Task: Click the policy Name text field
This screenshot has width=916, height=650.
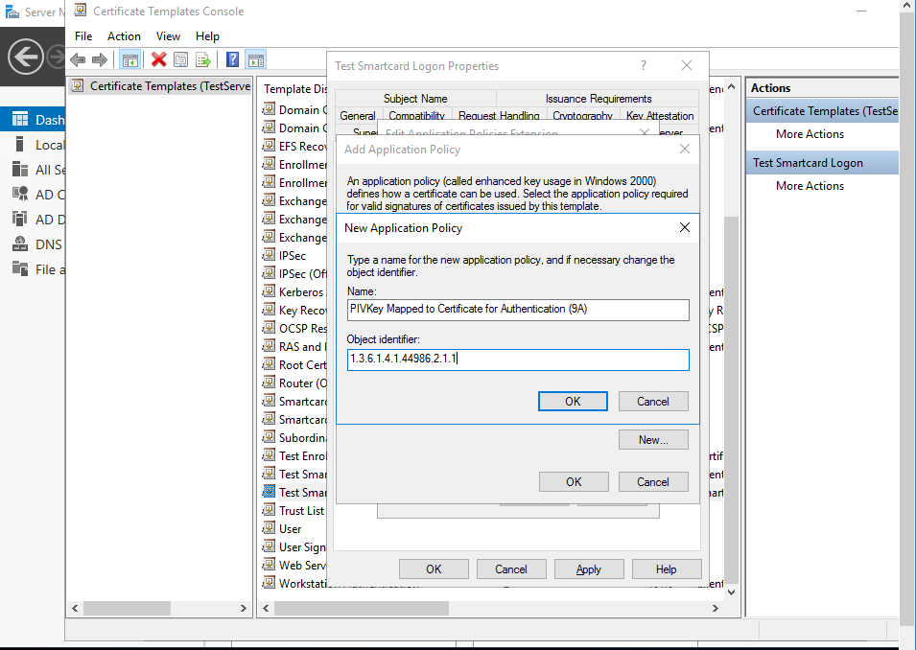Action: 518,310
